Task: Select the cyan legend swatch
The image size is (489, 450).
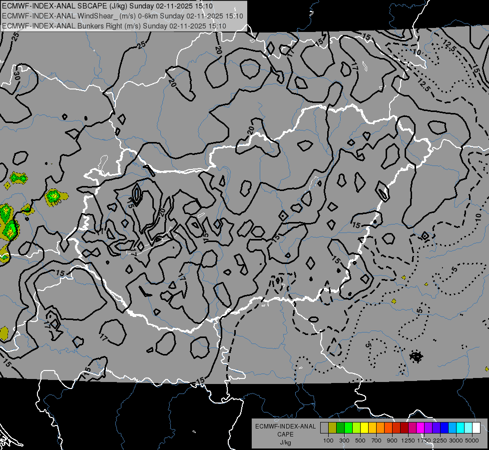Action: 461,427
